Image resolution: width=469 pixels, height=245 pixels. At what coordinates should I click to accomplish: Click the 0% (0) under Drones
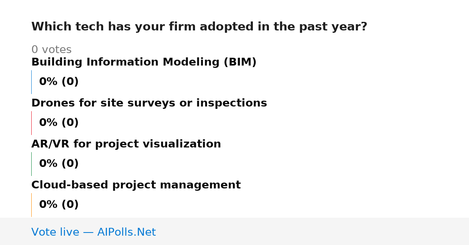point(59,123)
